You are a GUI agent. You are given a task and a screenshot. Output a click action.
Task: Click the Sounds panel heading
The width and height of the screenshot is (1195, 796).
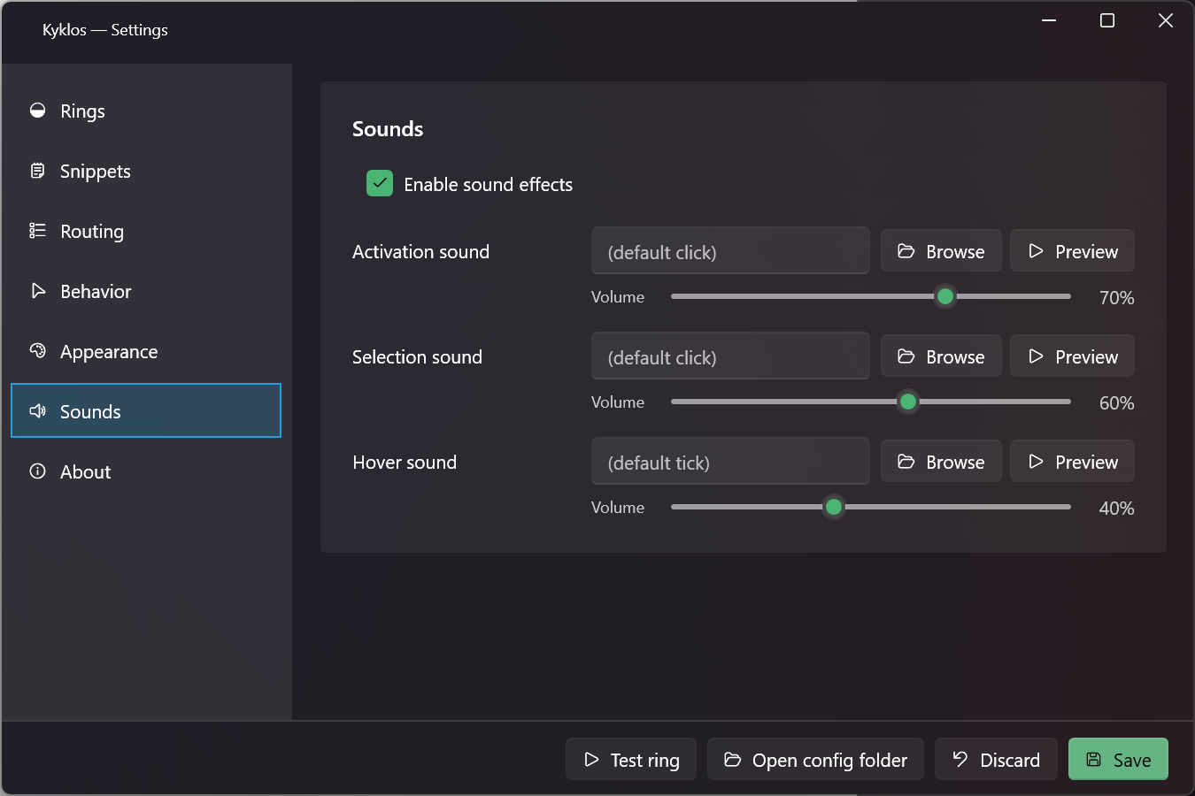pos(388,129)
